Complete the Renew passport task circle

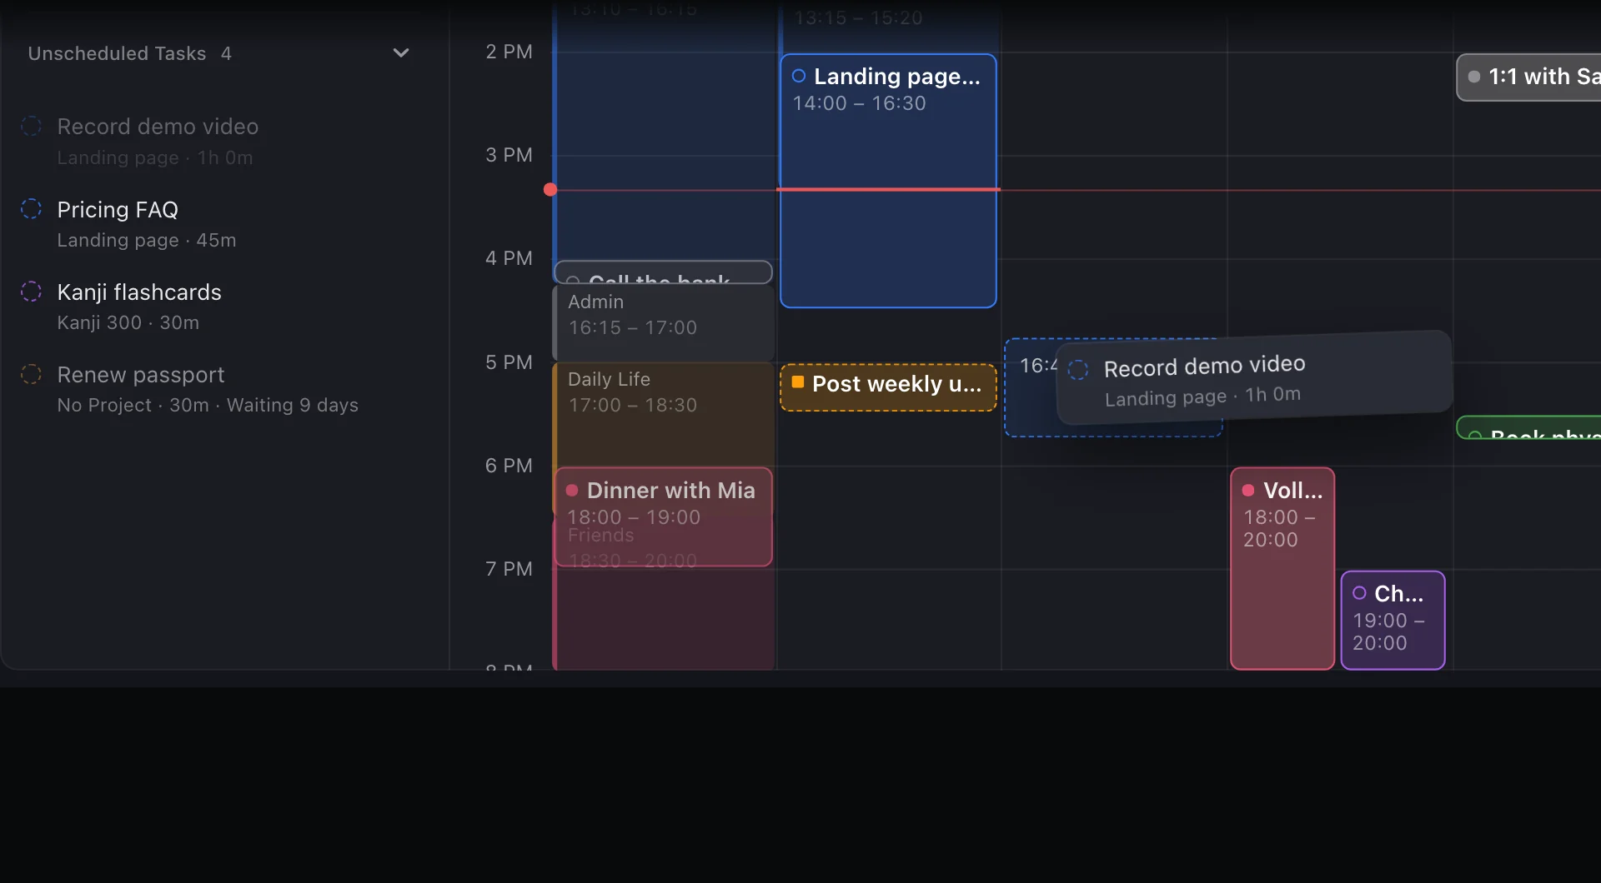[31, 374]
